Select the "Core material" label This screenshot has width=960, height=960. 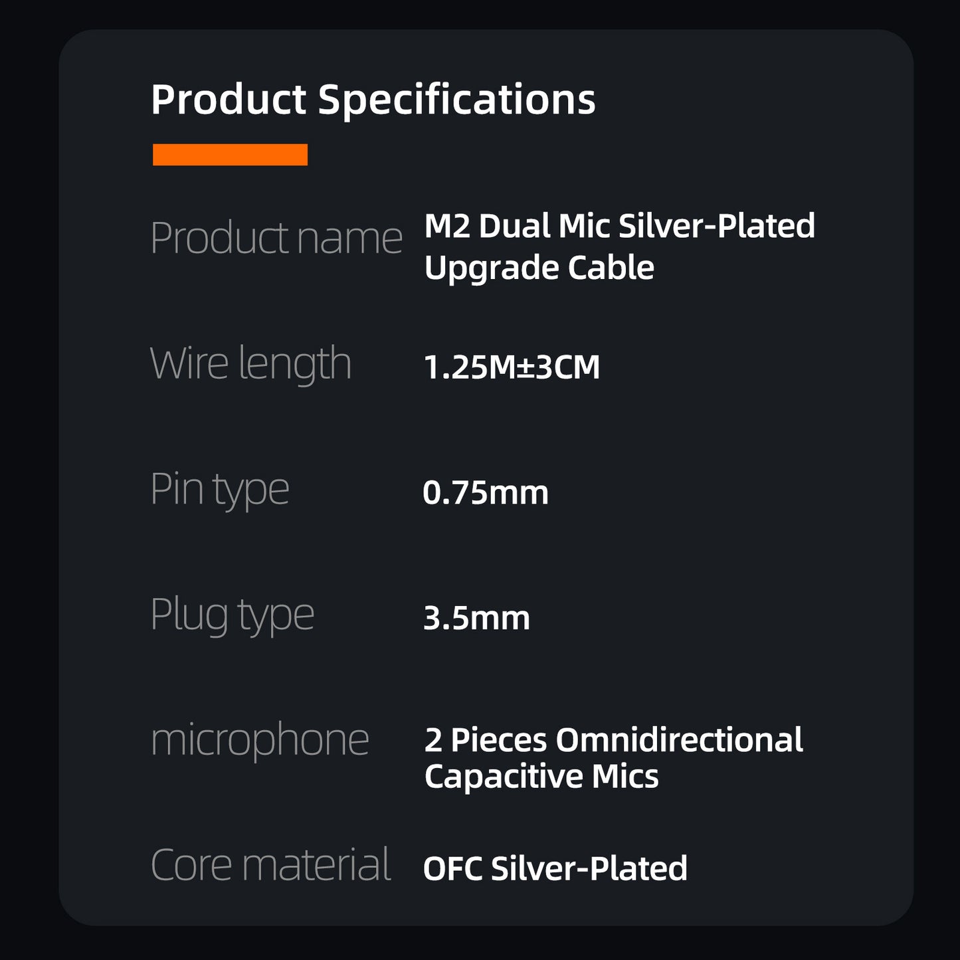[x=270, y=865]
